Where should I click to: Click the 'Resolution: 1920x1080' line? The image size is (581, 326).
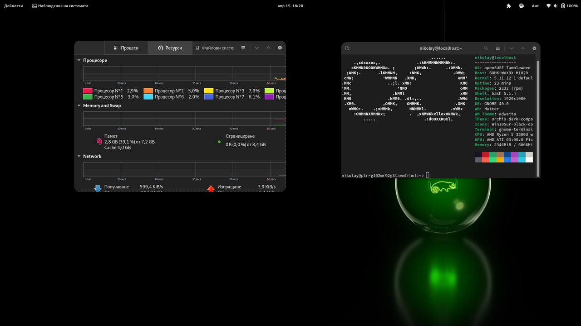point(500,99)
